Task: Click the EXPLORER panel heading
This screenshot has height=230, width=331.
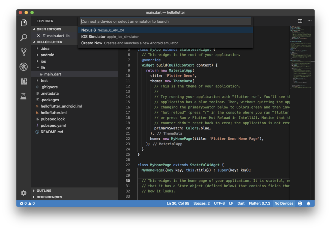Action: (45, 21)
